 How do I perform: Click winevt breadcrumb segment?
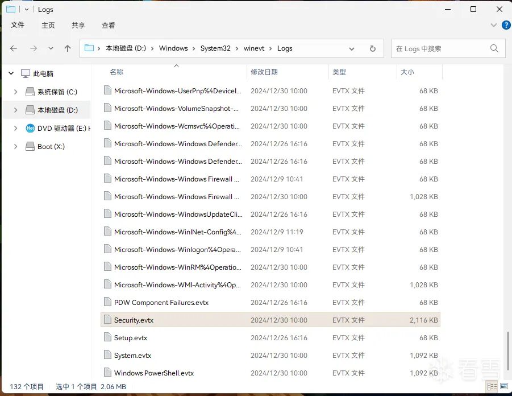(x=254, y=48)
